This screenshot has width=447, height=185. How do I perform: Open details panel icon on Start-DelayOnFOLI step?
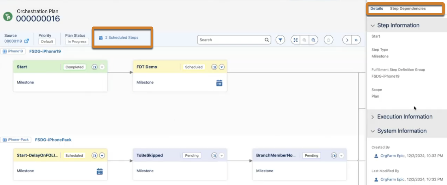pos(94,155)
